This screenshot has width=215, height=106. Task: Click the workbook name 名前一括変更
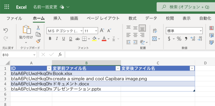[x=45, y=7]
